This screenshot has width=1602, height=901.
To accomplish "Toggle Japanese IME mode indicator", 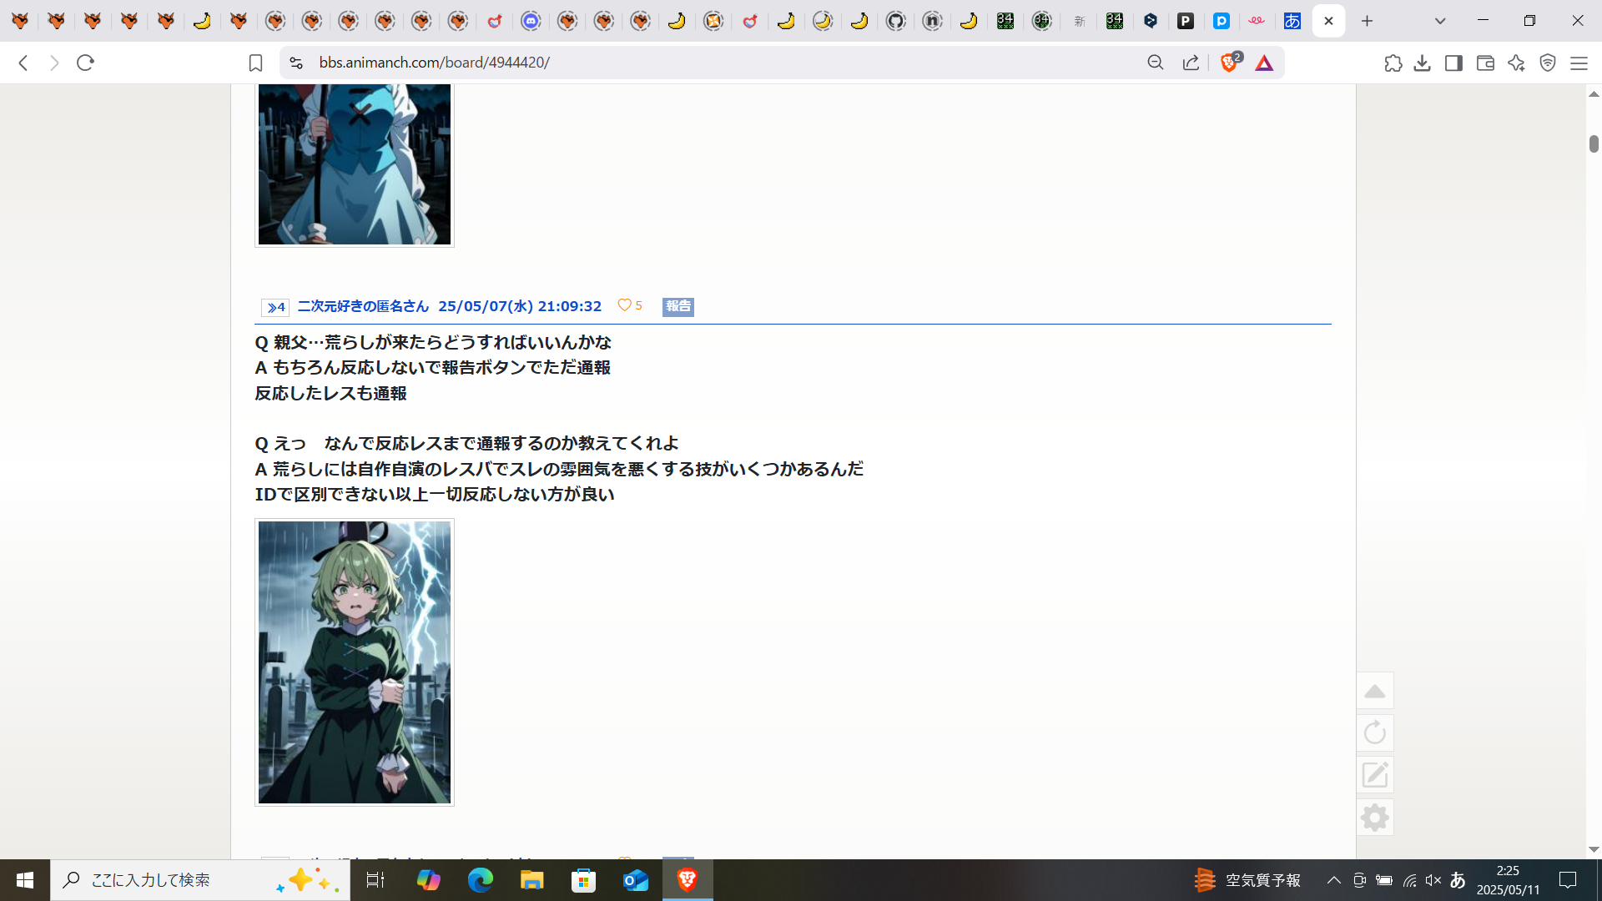I will click(x=1458, y=880).
